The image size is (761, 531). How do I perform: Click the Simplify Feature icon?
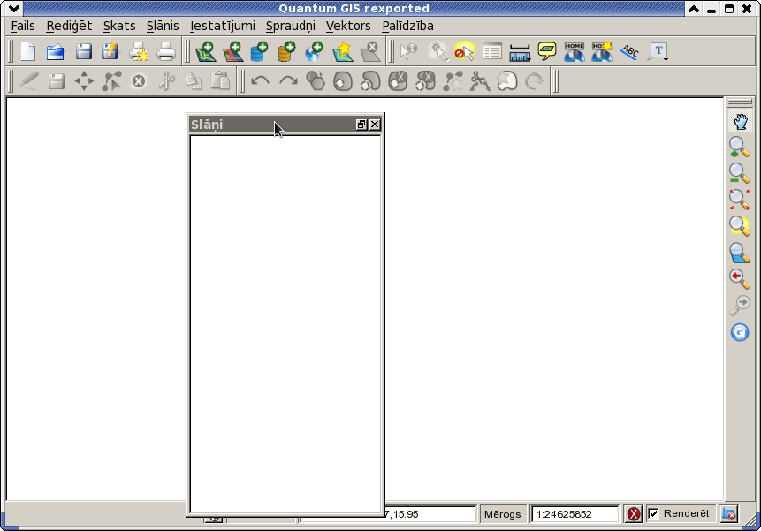click(x=316, y=81)
